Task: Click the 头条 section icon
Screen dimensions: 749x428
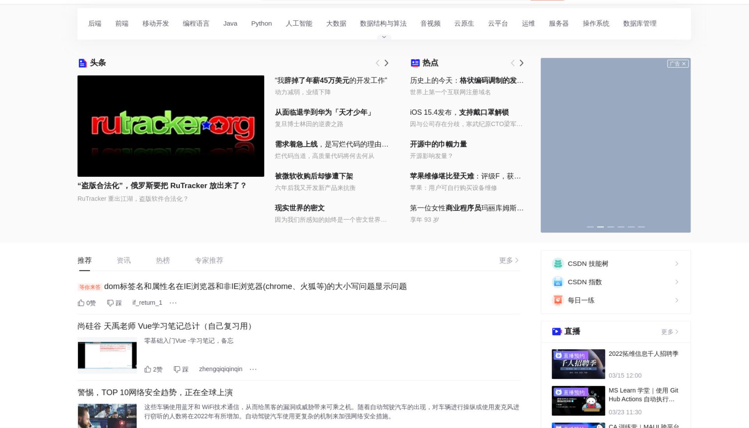Action: 82,63
